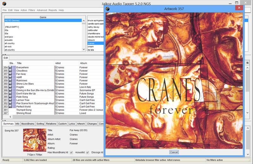Click the save status icon for Far Away row
The image size is (253, 164).
10,74
